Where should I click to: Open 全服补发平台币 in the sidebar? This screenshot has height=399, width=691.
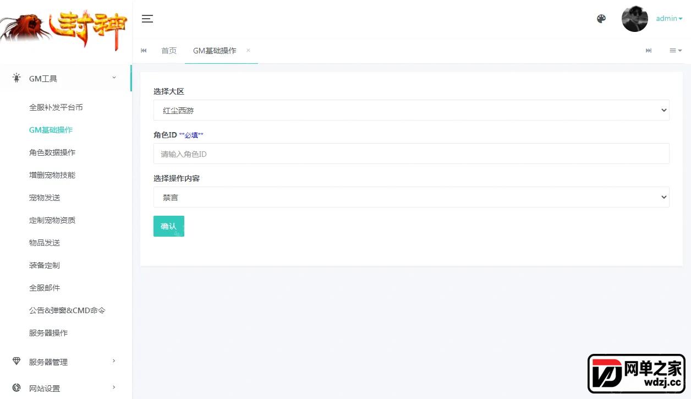pyautogui.click(x=56, y=107)
